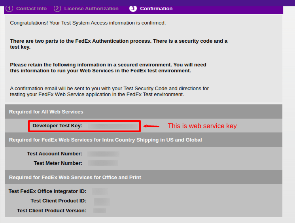
Task: Click the blurred Test Meter Number value
Action: click(103, 163)
